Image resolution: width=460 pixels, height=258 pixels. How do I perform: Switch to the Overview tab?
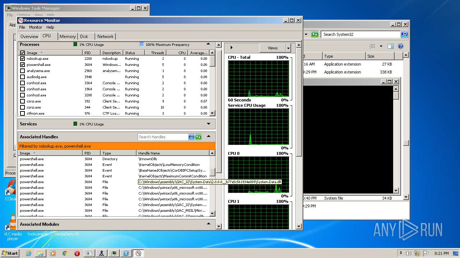(29, 37)
